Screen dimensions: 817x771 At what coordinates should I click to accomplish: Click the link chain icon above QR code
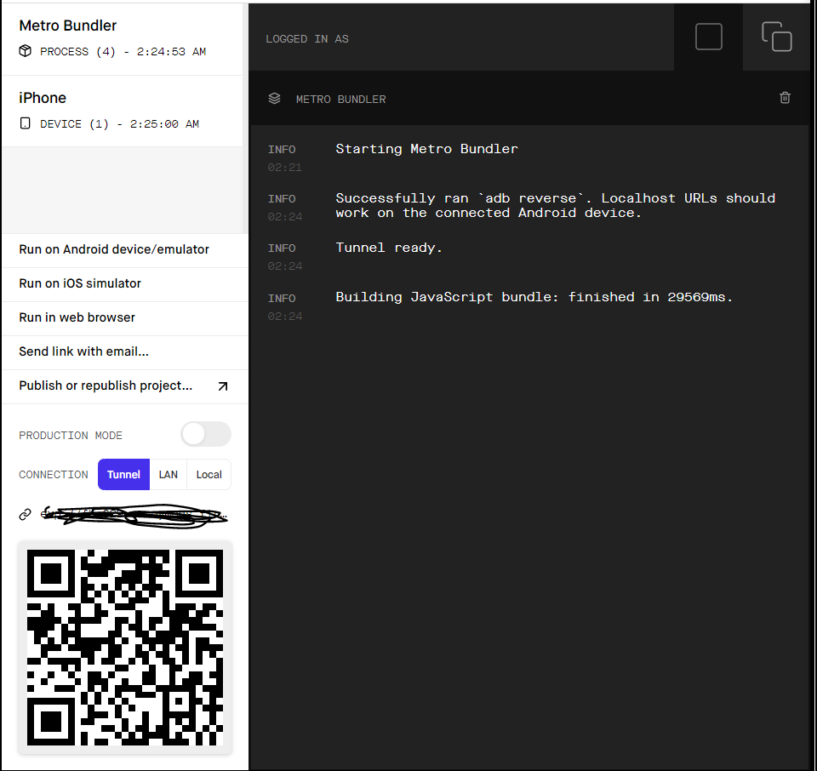coord(25,514)
